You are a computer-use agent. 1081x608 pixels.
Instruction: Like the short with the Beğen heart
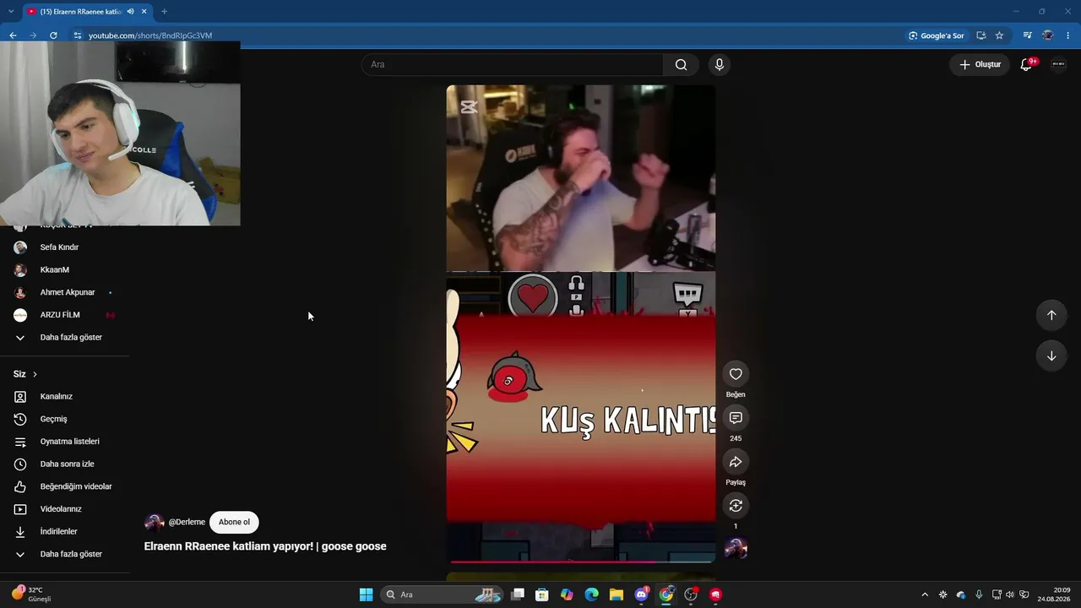[736, 374]
